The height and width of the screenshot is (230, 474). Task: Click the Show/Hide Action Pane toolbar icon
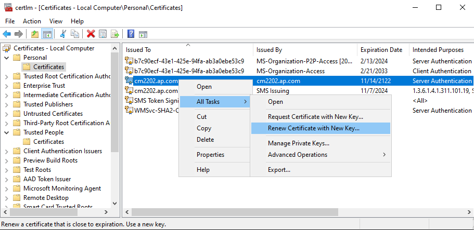coord(143,34)
